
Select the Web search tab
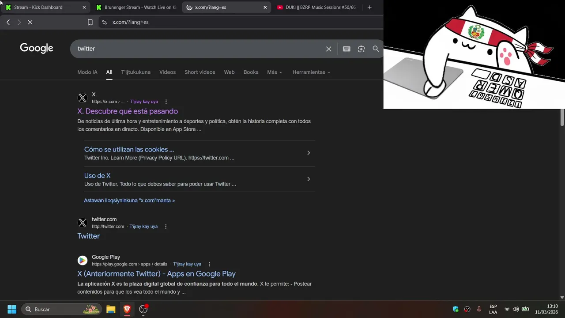click(229, 72)
